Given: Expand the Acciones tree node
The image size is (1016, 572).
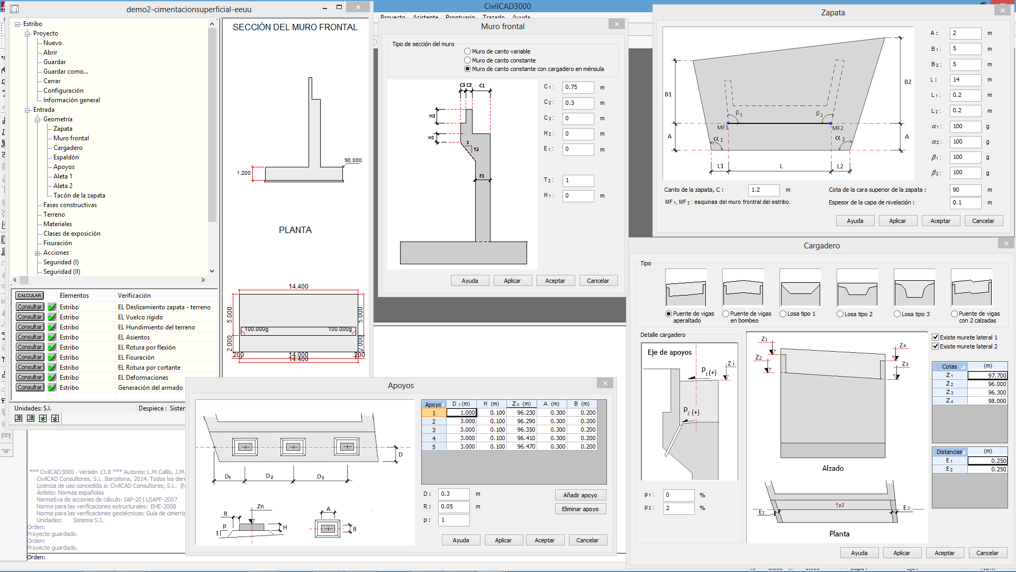Looking at the screenshot, I should click(x=38, y=253).
